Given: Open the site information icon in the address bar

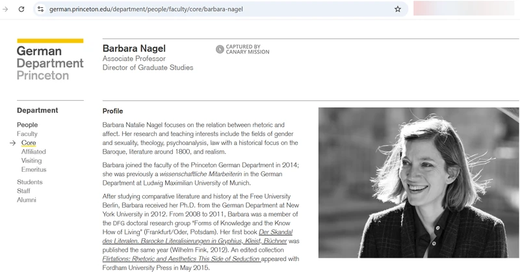Looking at the screenshot, I should (x=40, y=9).
